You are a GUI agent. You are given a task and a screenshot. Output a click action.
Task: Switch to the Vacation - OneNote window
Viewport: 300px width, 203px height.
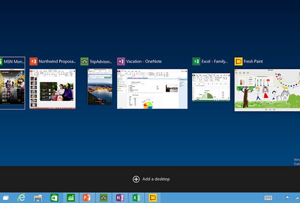point(152,89)
